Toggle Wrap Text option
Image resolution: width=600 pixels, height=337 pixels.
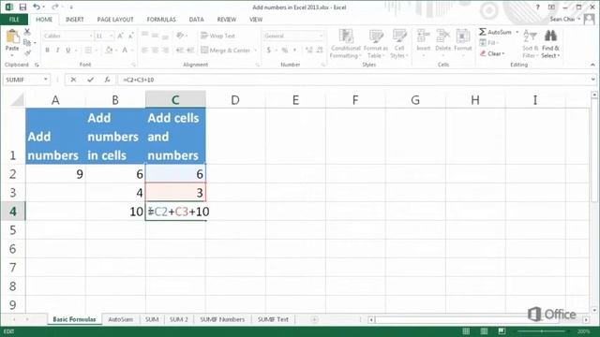coord(217,36)
